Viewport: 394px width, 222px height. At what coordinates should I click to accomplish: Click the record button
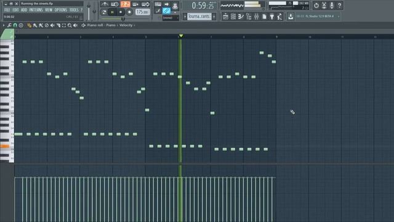[129, 12]
